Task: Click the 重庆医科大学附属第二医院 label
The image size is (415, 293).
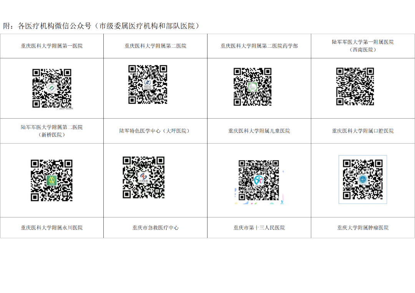Action: [155, 46]
